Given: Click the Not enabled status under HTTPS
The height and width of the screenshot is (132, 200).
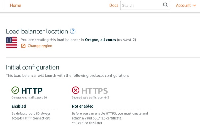Looking at the screenshot, I should pos(83,106).
